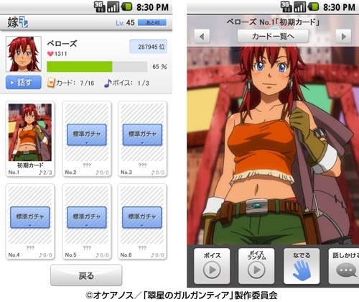This screenshot has height=302, width=359.
Task: Open 標準ガチャ dropdown on card No.3
Action: 142,134
